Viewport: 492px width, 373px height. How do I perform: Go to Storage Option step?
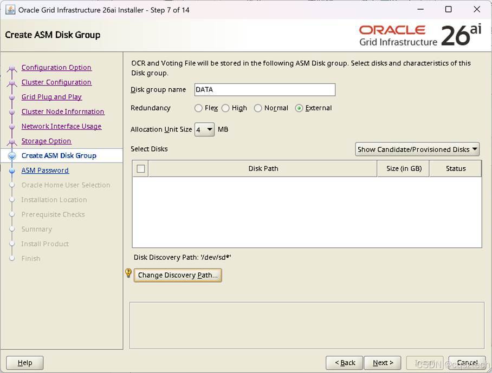(x=46, y=141)
